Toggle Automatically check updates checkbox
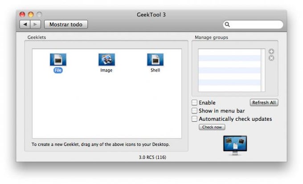This screenshot has width=303, height=184. [194, 119]
